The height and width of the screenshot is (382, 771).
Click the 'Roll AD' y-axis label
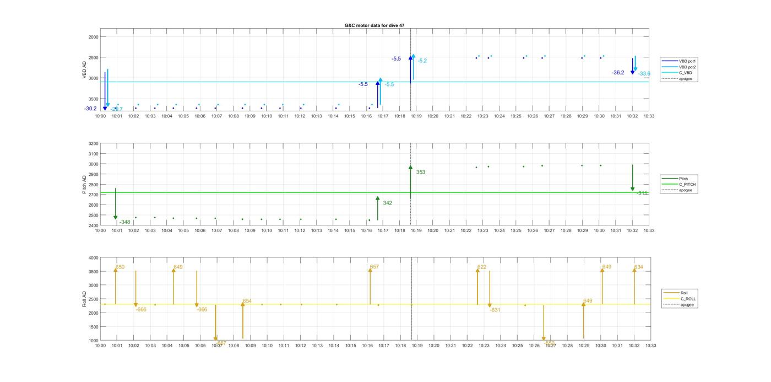[85, 299]
